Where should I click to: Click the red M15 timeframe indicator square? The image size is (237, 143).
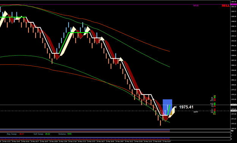click(215, 101)
